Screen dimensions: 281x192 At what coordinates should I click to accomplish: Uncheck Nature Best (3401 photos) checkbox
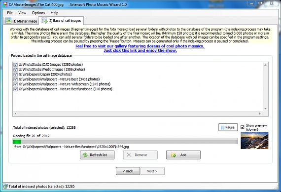16,79
